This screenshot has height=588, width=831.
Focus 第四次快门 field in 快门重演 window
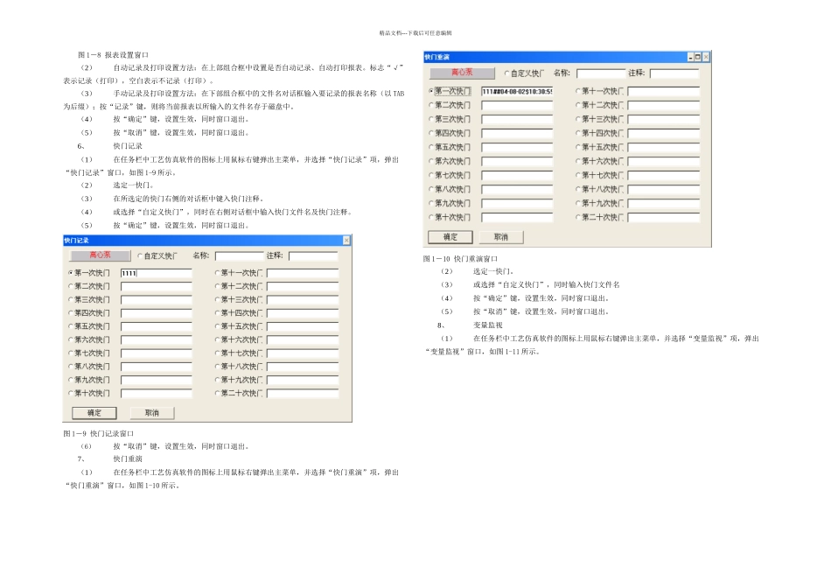pyautogui.click(x=517, y=133)
